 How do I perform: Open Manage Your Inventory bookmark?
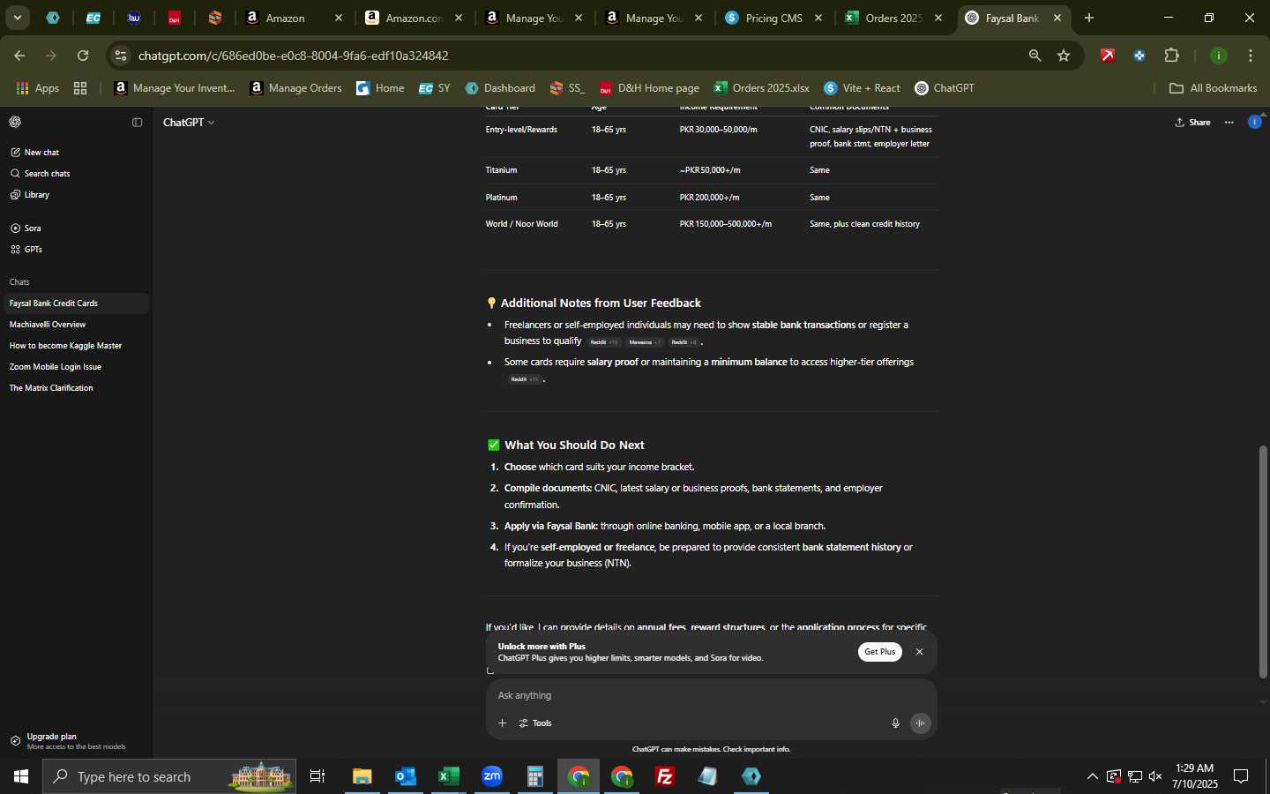(175, 88)
